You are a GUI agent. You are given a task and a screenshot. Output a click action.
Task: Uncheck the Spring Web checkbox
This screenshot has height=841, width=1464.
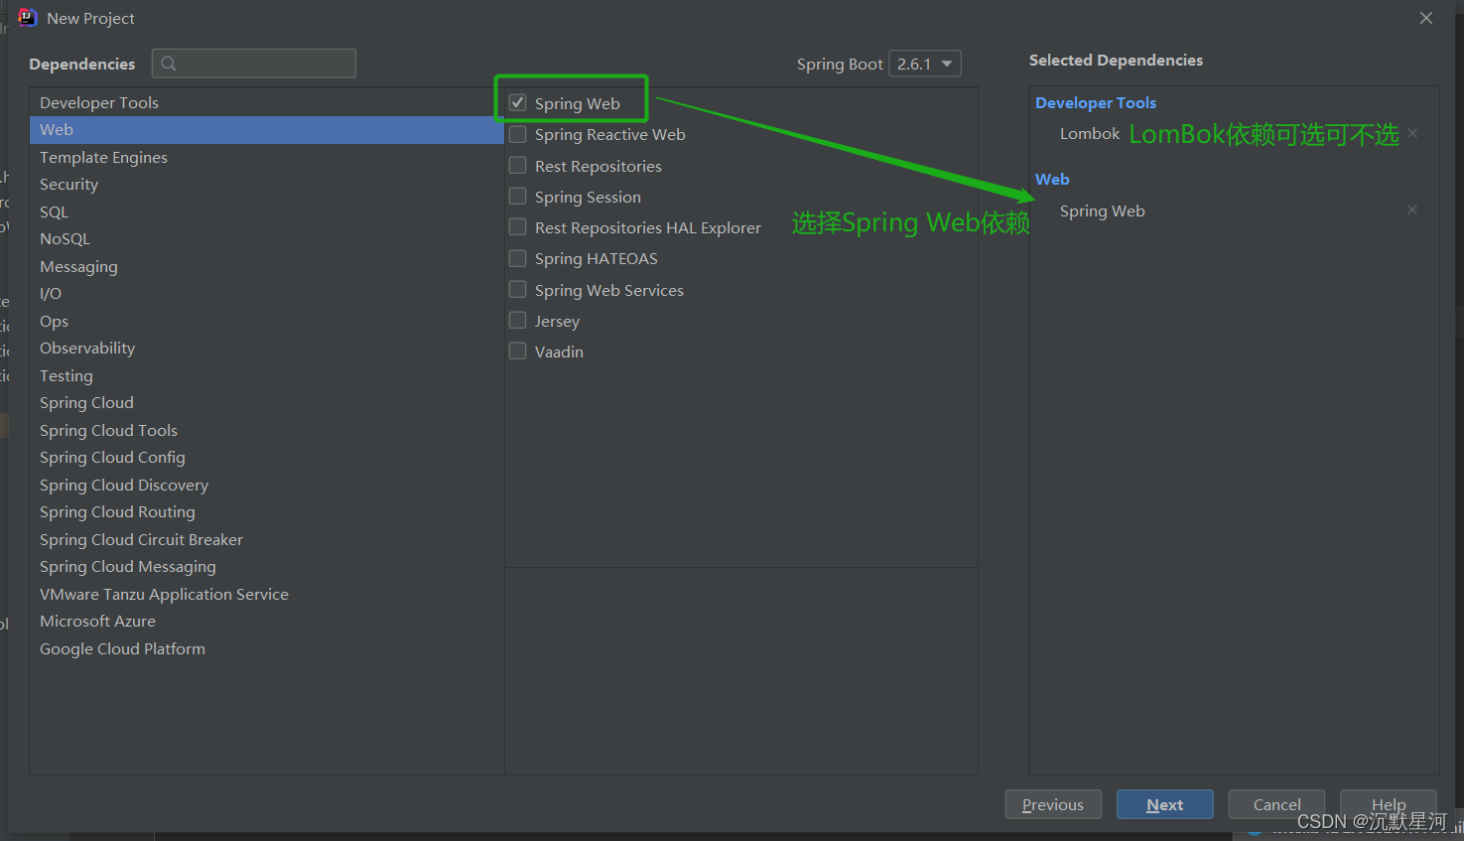(x=518, y=102)
